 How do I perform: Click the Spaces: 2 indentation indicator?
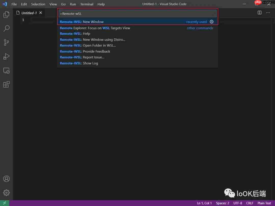(222, 203)
